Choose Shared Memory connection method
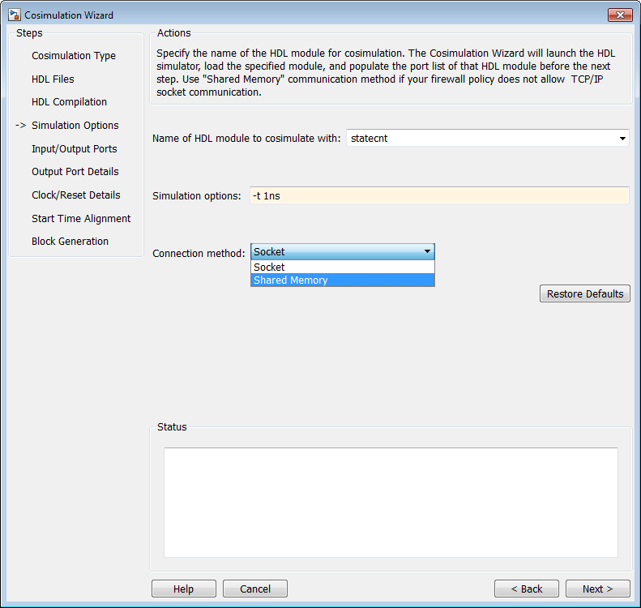Viewport: 641px width, 608px height. 343,280
